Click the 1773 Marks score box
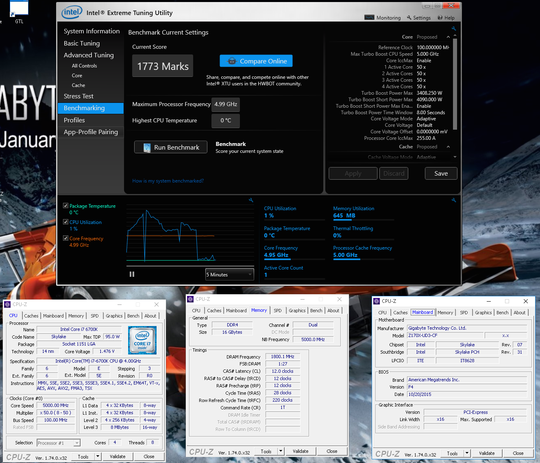The width and height of the screenshot is (540, 463). [163, 66]
